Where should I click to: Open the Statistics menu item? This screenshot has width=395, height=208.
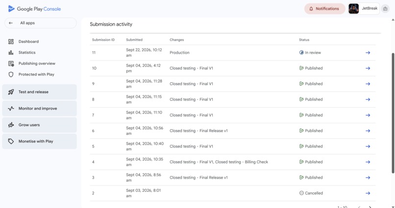click(x=27, y=52)
